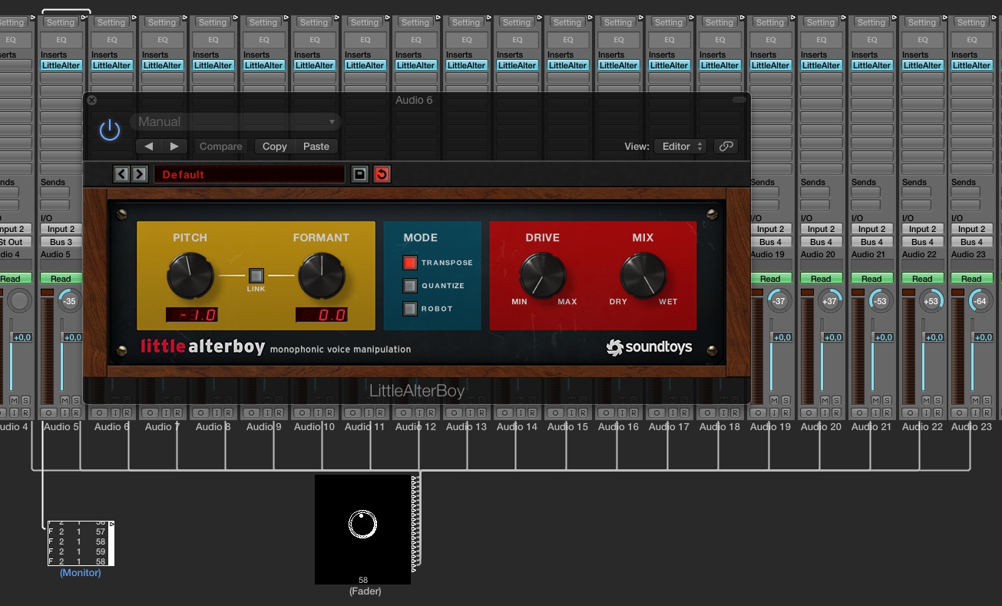Click the DRIVE knob
Screen dimensions: 1002x606
543,276
